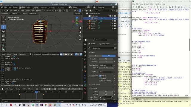191x107 pixels.
Task: Toggle camera1 visibility eye icon
Action: click(x=113, y=21)
